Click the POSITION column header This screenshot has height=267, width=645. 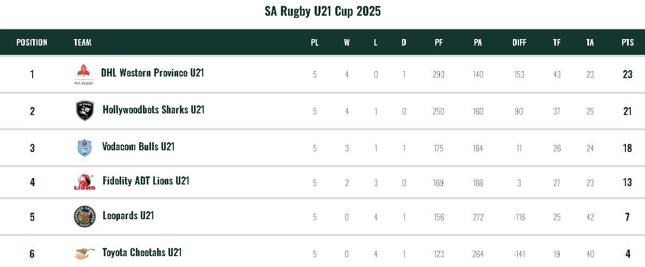[32, 42]
